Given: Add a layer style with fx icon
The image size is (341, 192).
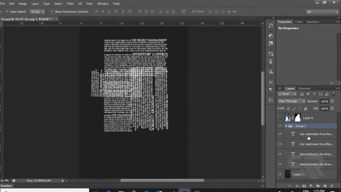Looking at the screenshot, I should tap(297, 186).
